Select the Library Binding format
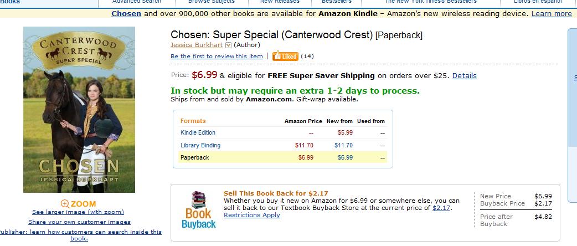Screen dimensions: 577x246 200,145
